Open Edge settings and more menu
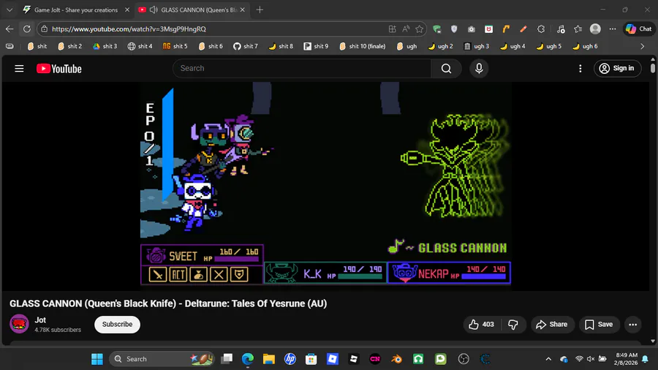 [613, 29]
